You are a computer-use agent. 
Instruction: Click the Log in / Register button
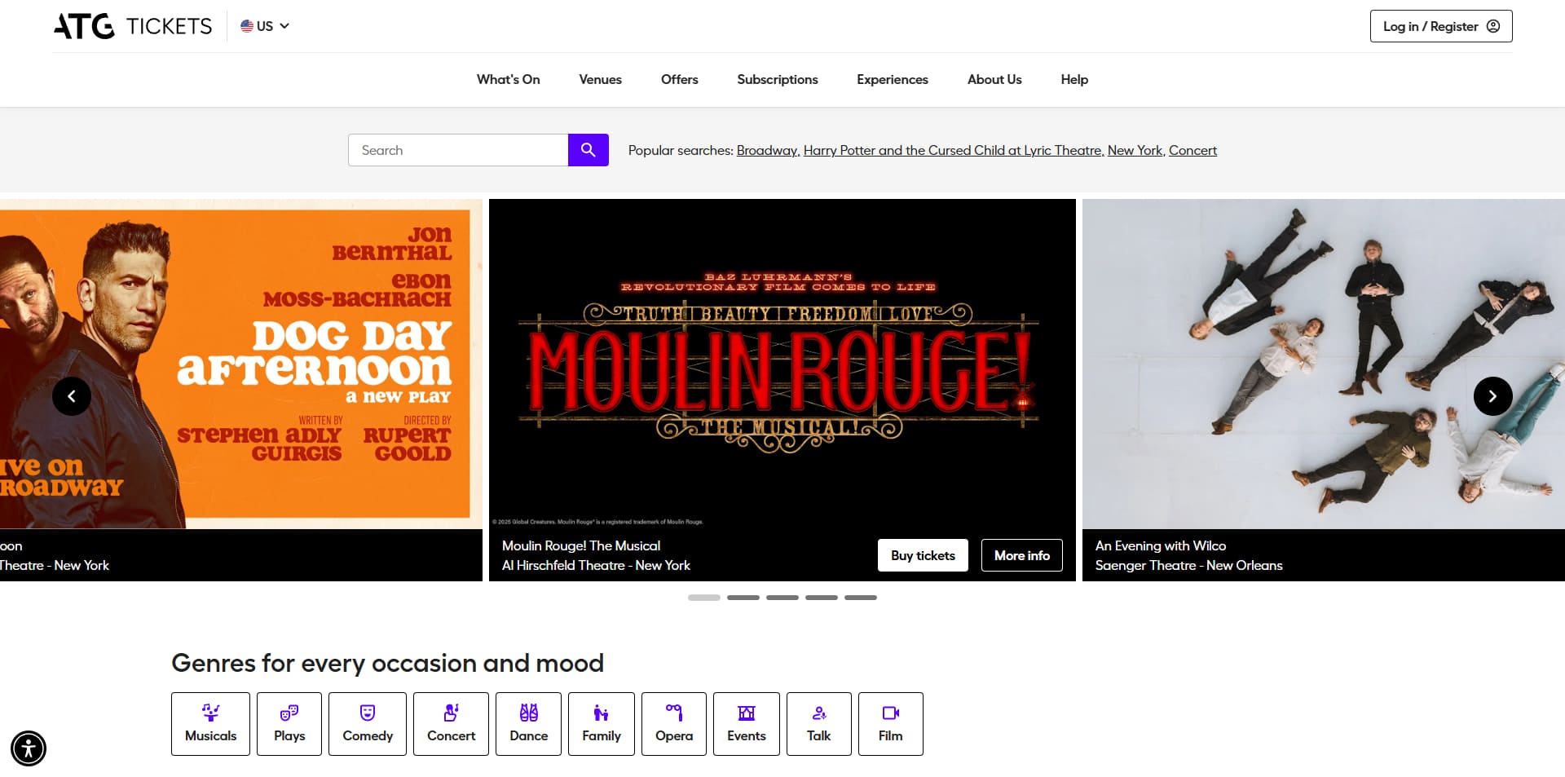click(1440, 26)
